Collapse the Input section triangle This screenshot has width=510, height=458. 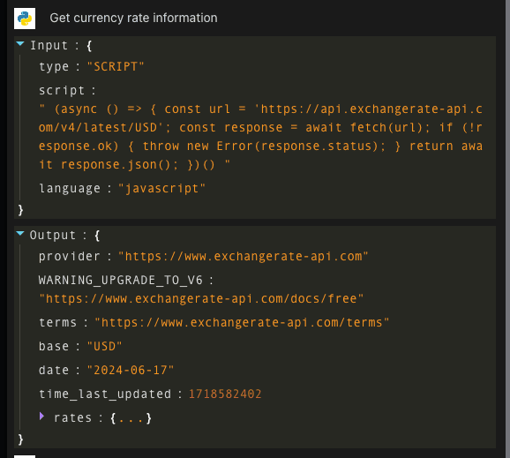(20, 43)
